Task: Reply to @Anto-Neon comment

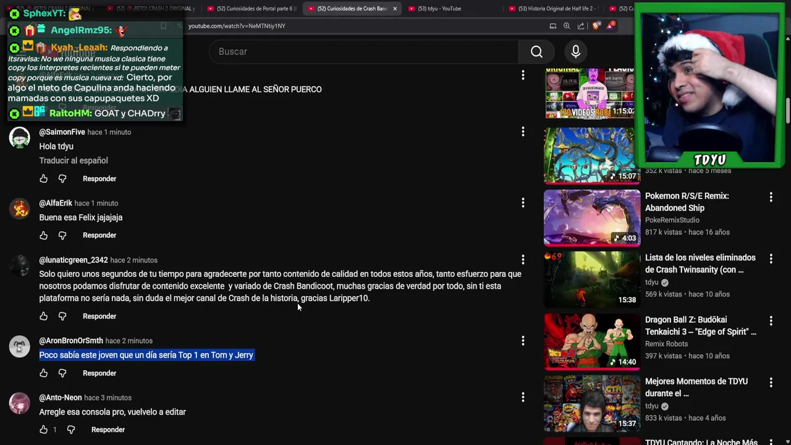Action: coord(108,430)
